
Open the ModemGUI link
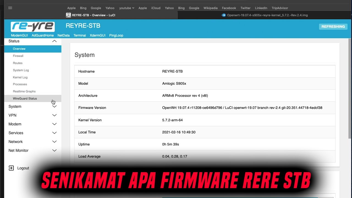coord(20,35)
